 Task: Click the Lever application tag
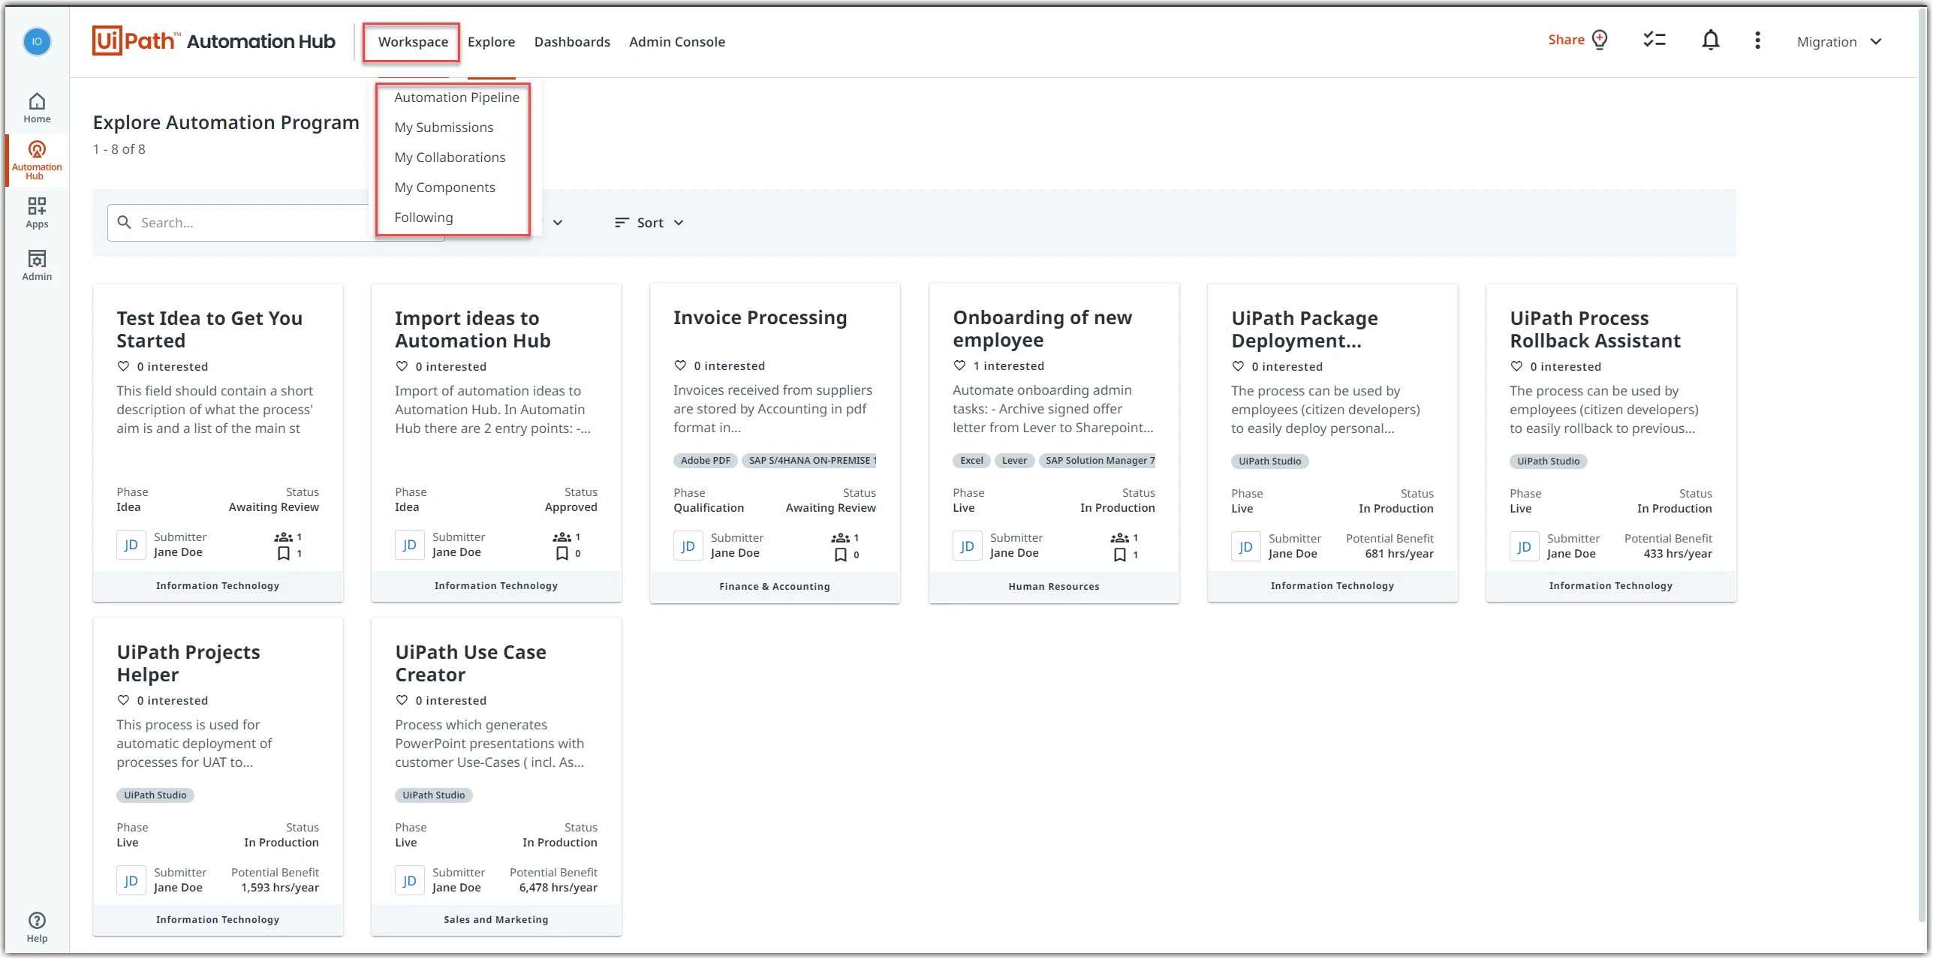click(x=1014, y=460)
